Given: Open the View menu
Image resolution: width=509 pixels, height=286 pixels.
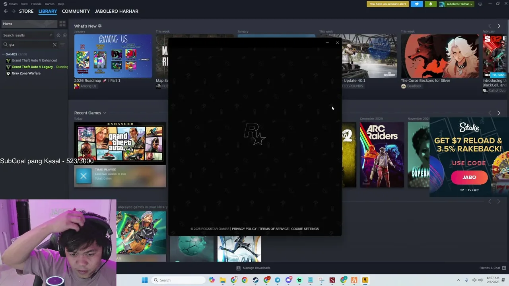Looking at the screenshot, I should tap(24, 4).
